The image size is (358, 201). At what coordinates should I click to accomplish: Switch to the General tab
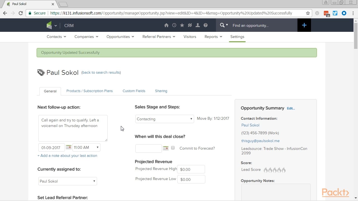[x=50, y=91]
